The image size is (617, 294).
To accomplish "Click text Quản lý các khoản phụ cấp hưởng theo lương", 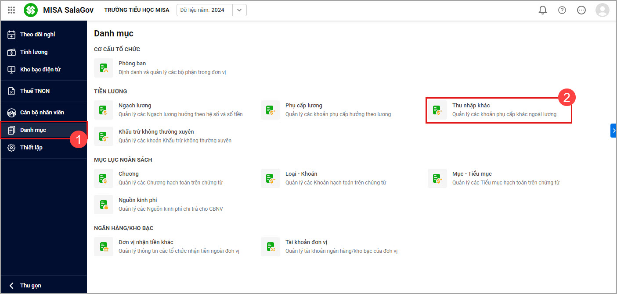I will [x=338, y=114].
